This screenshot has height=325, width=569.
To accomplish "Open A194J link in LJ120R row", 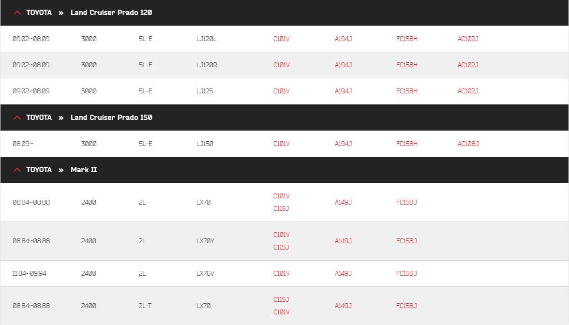I will (x=343, y=65).
